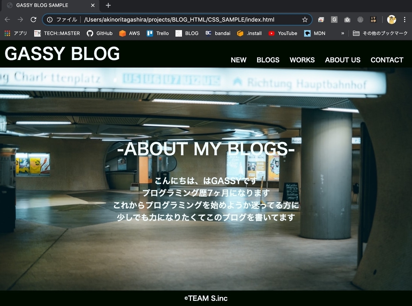
Task: Click the CONTACT navigation link
Action: (387, 60)
